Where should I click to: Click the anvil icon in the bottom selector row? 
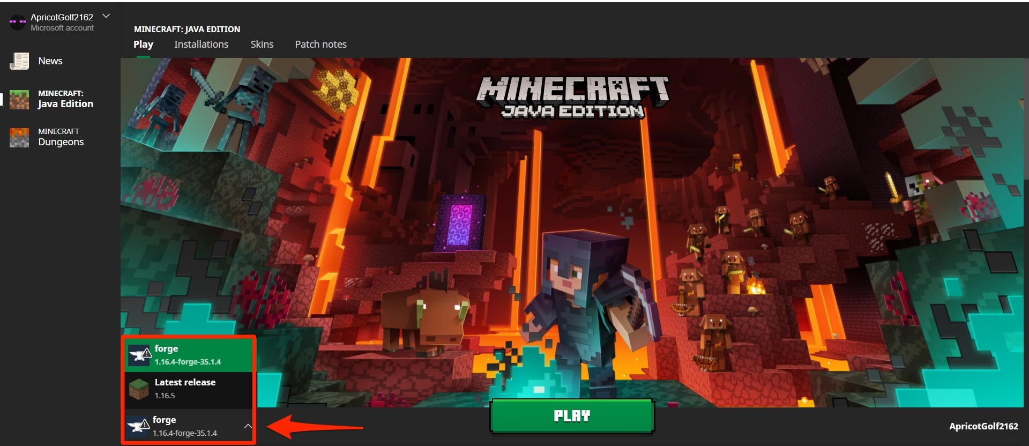pos(138,427)
